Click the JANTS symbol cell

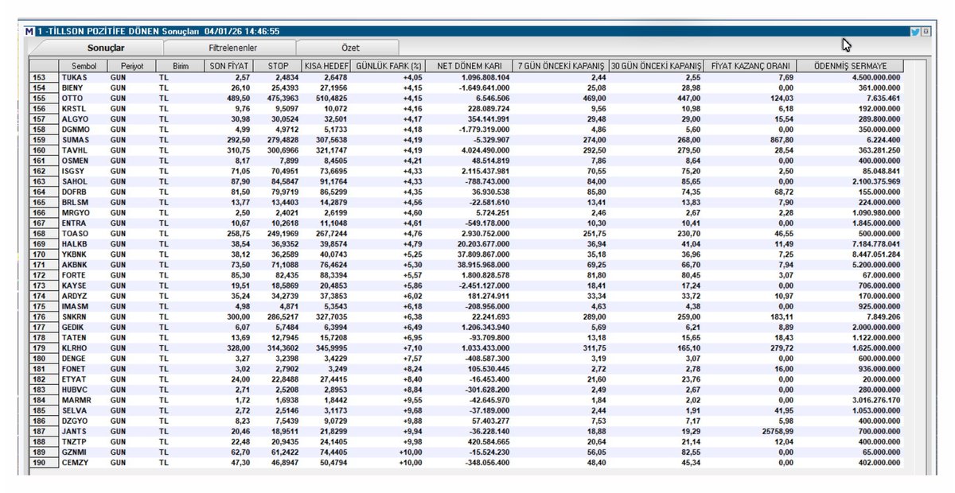pyautogui.click(x=75, y=430)
